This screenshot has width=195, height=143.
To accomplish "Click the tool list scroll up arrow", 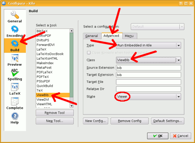I will (71, 31).
